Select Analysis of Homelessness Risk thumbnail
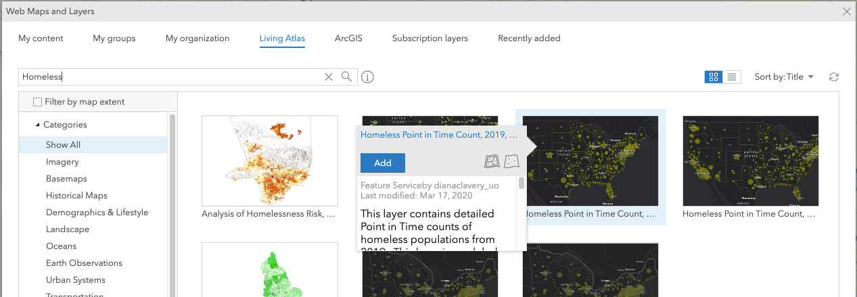The width and height of the screenshot is (857, 297). tap(270, 161)
